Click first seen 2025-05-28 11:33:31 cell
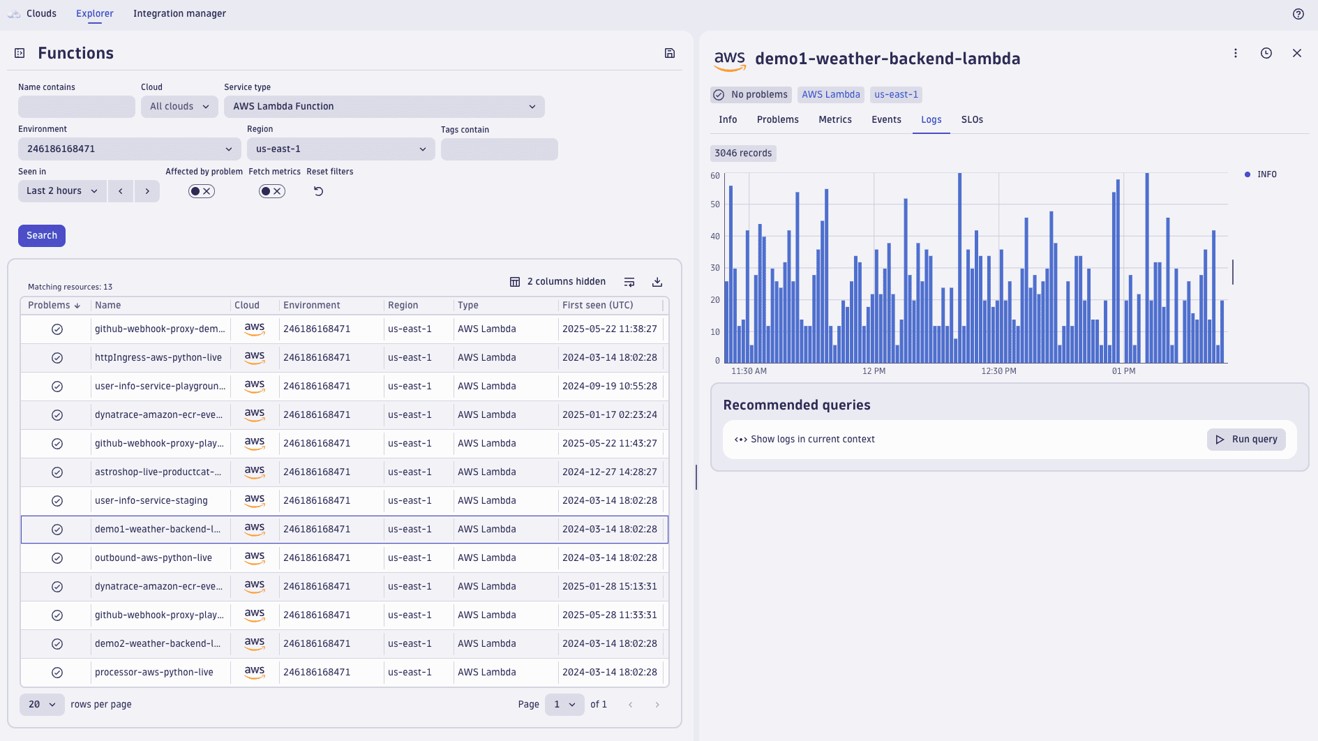Viewport: 1318px width, 741px height. click(609, 615)
